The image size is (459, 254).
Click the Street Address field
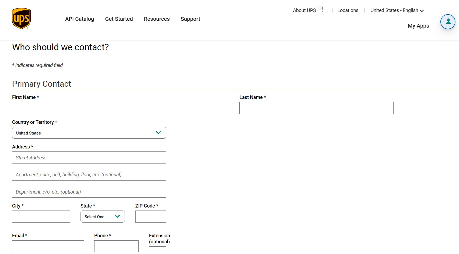89,157
